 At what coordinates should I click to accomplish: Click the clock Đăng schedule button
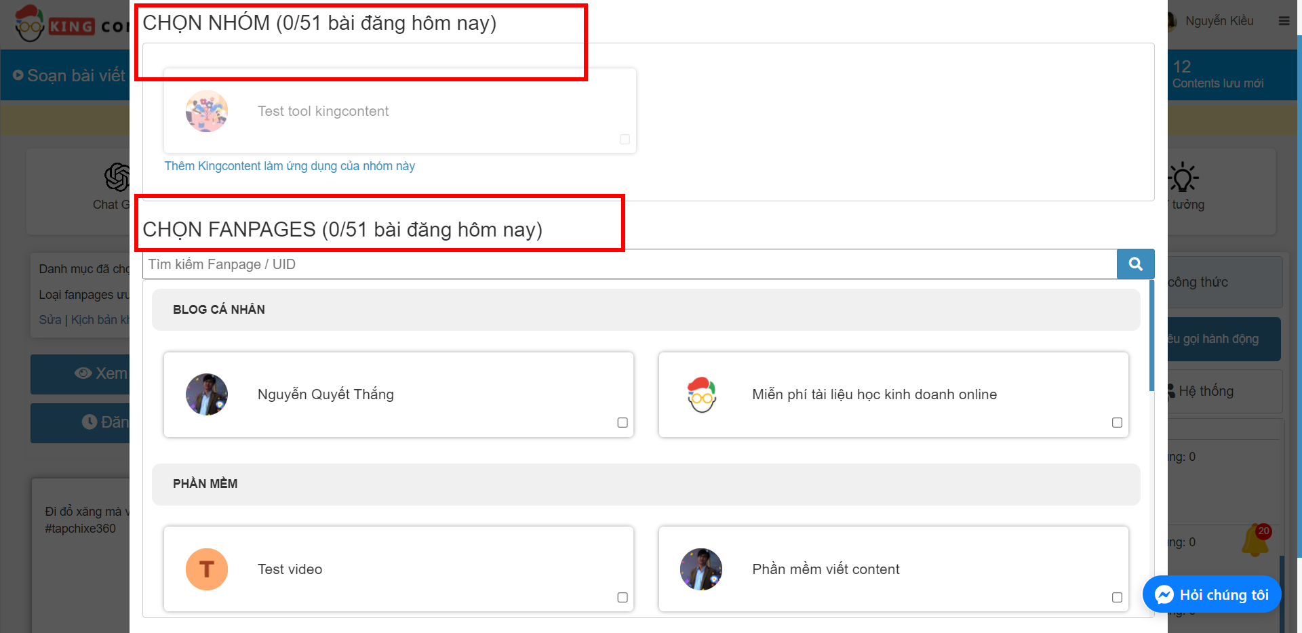pyautogui.click(x=80, y=422)
